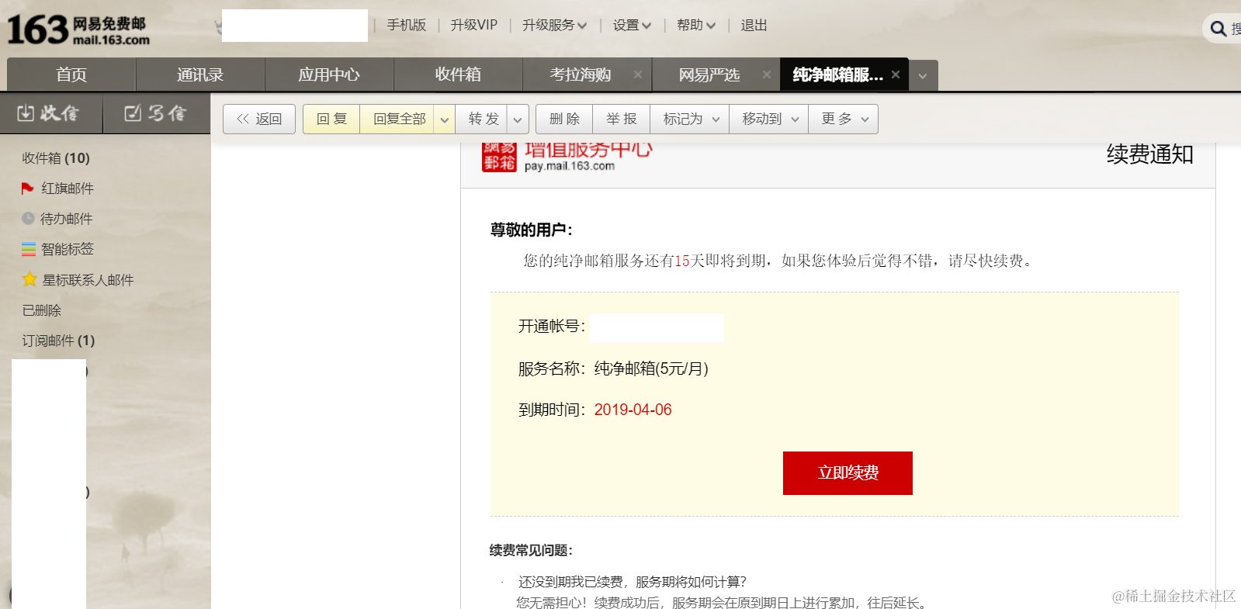This screenshot has width=1241, height=609.
Task: Click the 回复全部 button
Action: click(397, 119)
